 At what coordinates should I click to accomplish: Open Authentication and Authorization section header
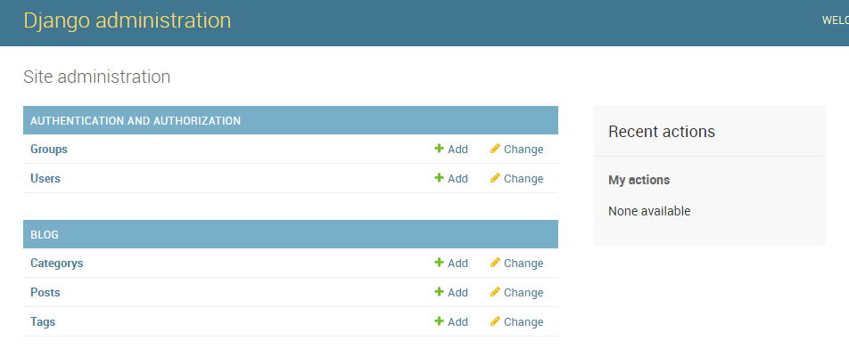pyautogui.click(x=136, y=121)
